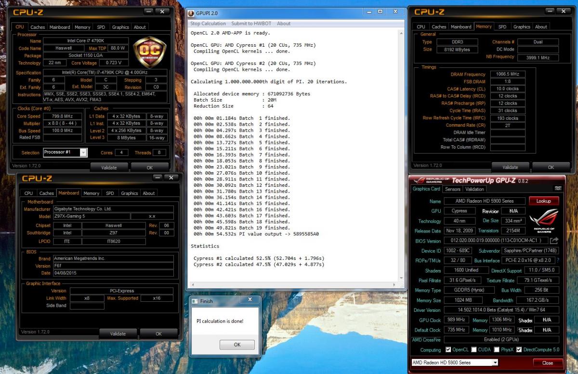
Task: Toggle the CUDA checkbox in GPU-Z
Action: tap(474, 350)
